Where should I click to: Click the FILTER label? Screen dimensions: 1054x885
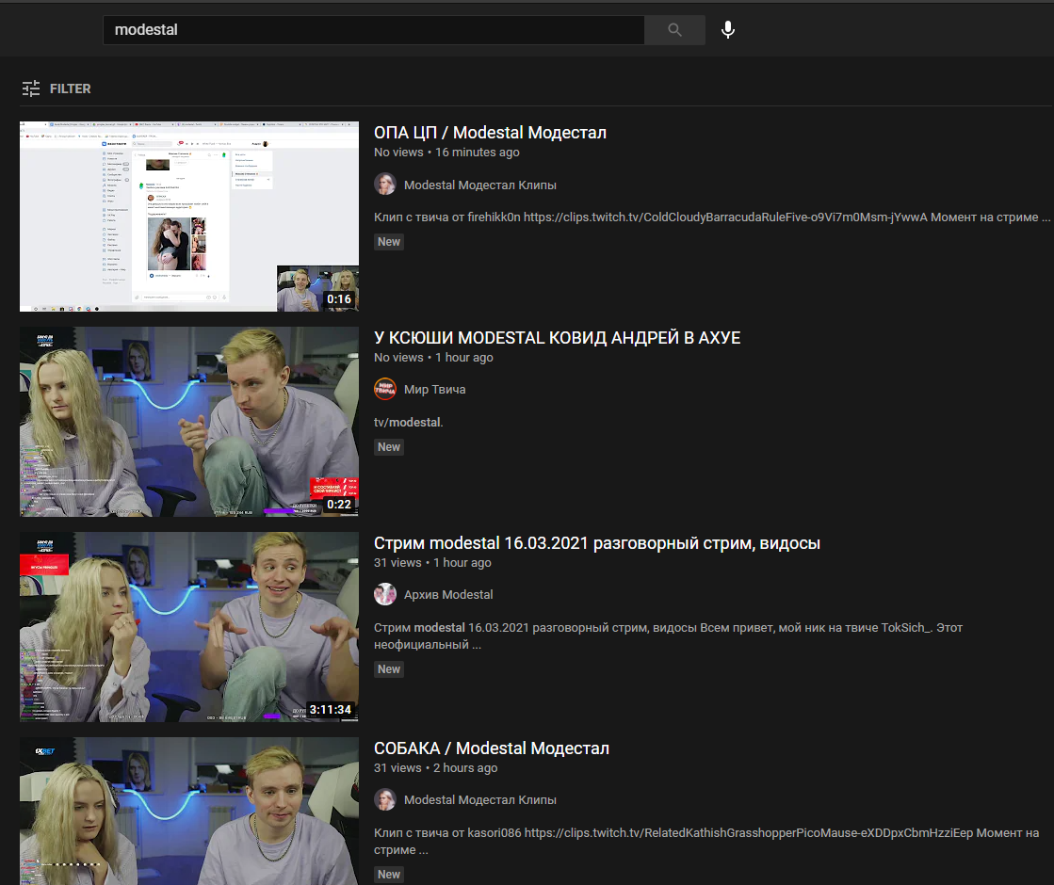click(70, 88)
